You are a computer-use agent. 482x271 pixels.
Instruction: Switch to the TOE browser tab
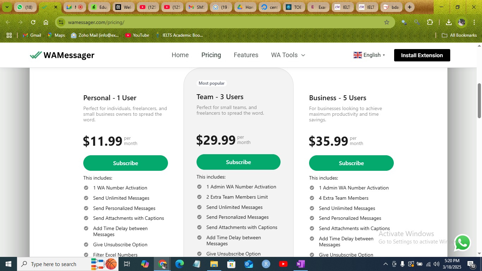click(x=294, y=7)
